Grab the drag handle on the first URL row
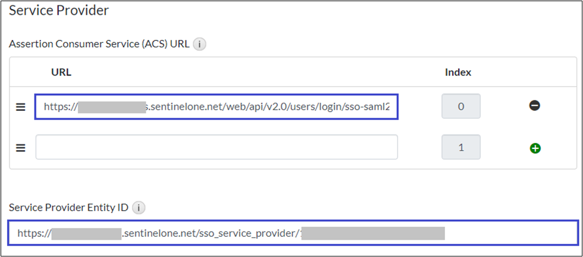The width and height of the screenshot is (583, 257). [x=20, y=107]
